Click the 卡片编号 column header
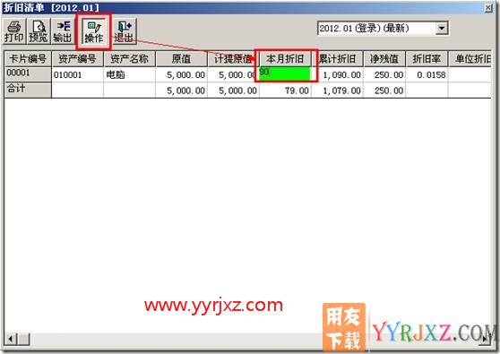This screenshot has width=500, height=354. [x=28, y=58]
